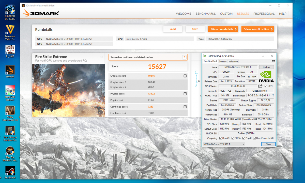
Task: Select the RESULTS tab
Action: tap(243, 14)
